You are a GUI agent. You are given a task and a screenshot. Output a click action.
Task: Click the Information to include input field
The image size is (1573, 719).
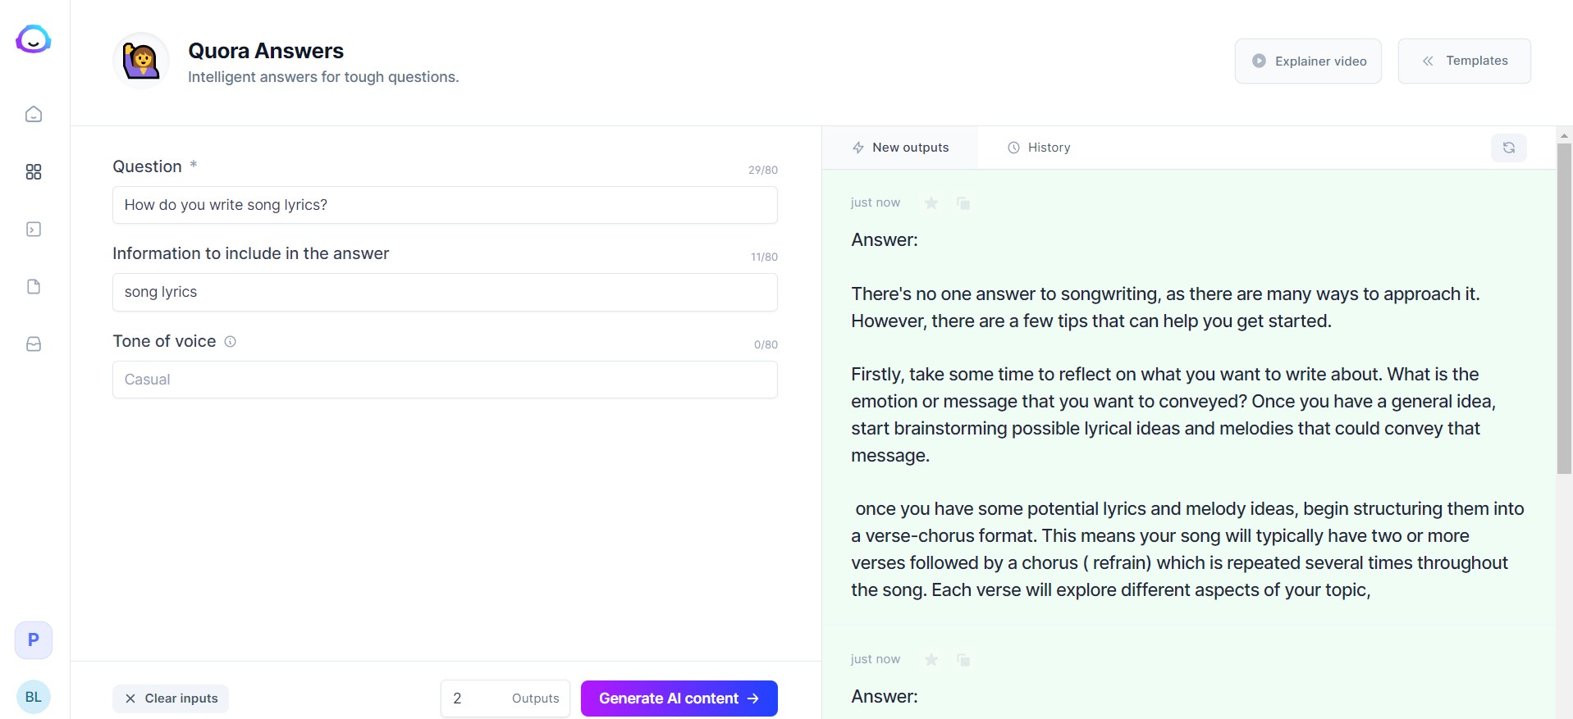(445, 292)
